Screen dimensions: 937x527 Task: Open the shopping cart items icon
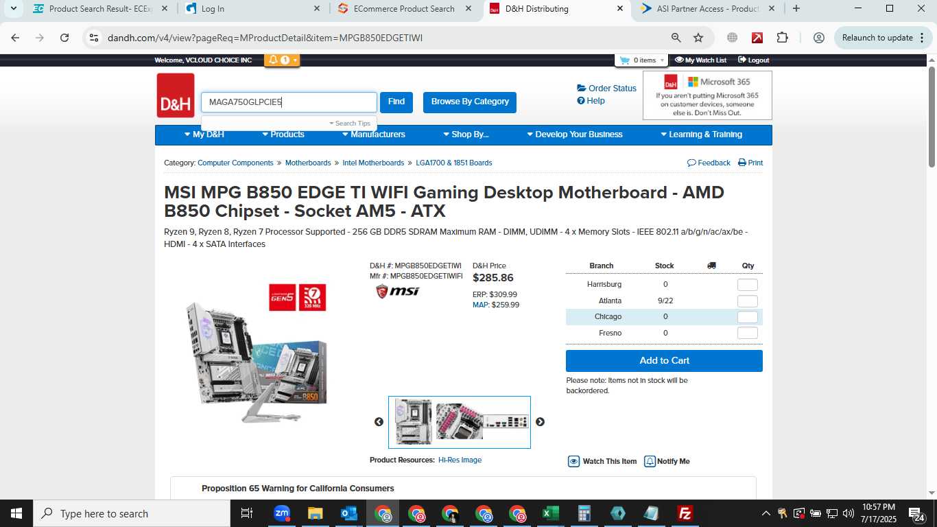(624, 60)
